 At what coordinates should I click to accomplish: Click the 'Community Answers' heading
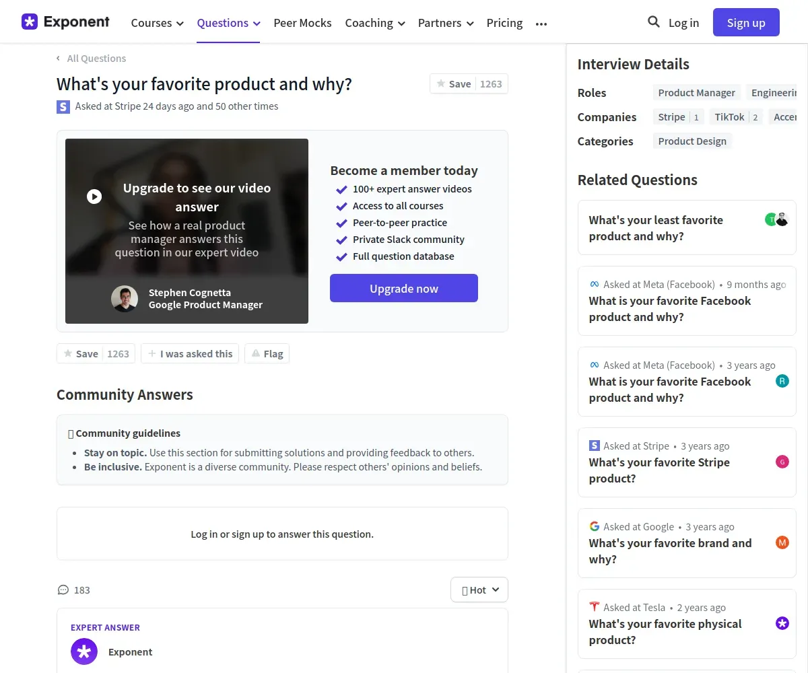click(125, 394)
